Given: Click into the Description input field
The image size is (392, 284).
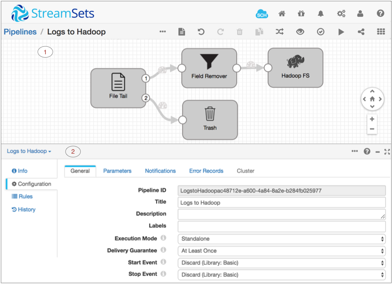Looking at the screenshot, I should (281, 214).
